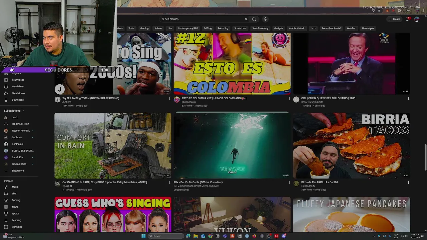The height and width of the screenshot is (240, 427).
Task: Open Firefox from the taskbar
Action: click(x=254, y=236)
